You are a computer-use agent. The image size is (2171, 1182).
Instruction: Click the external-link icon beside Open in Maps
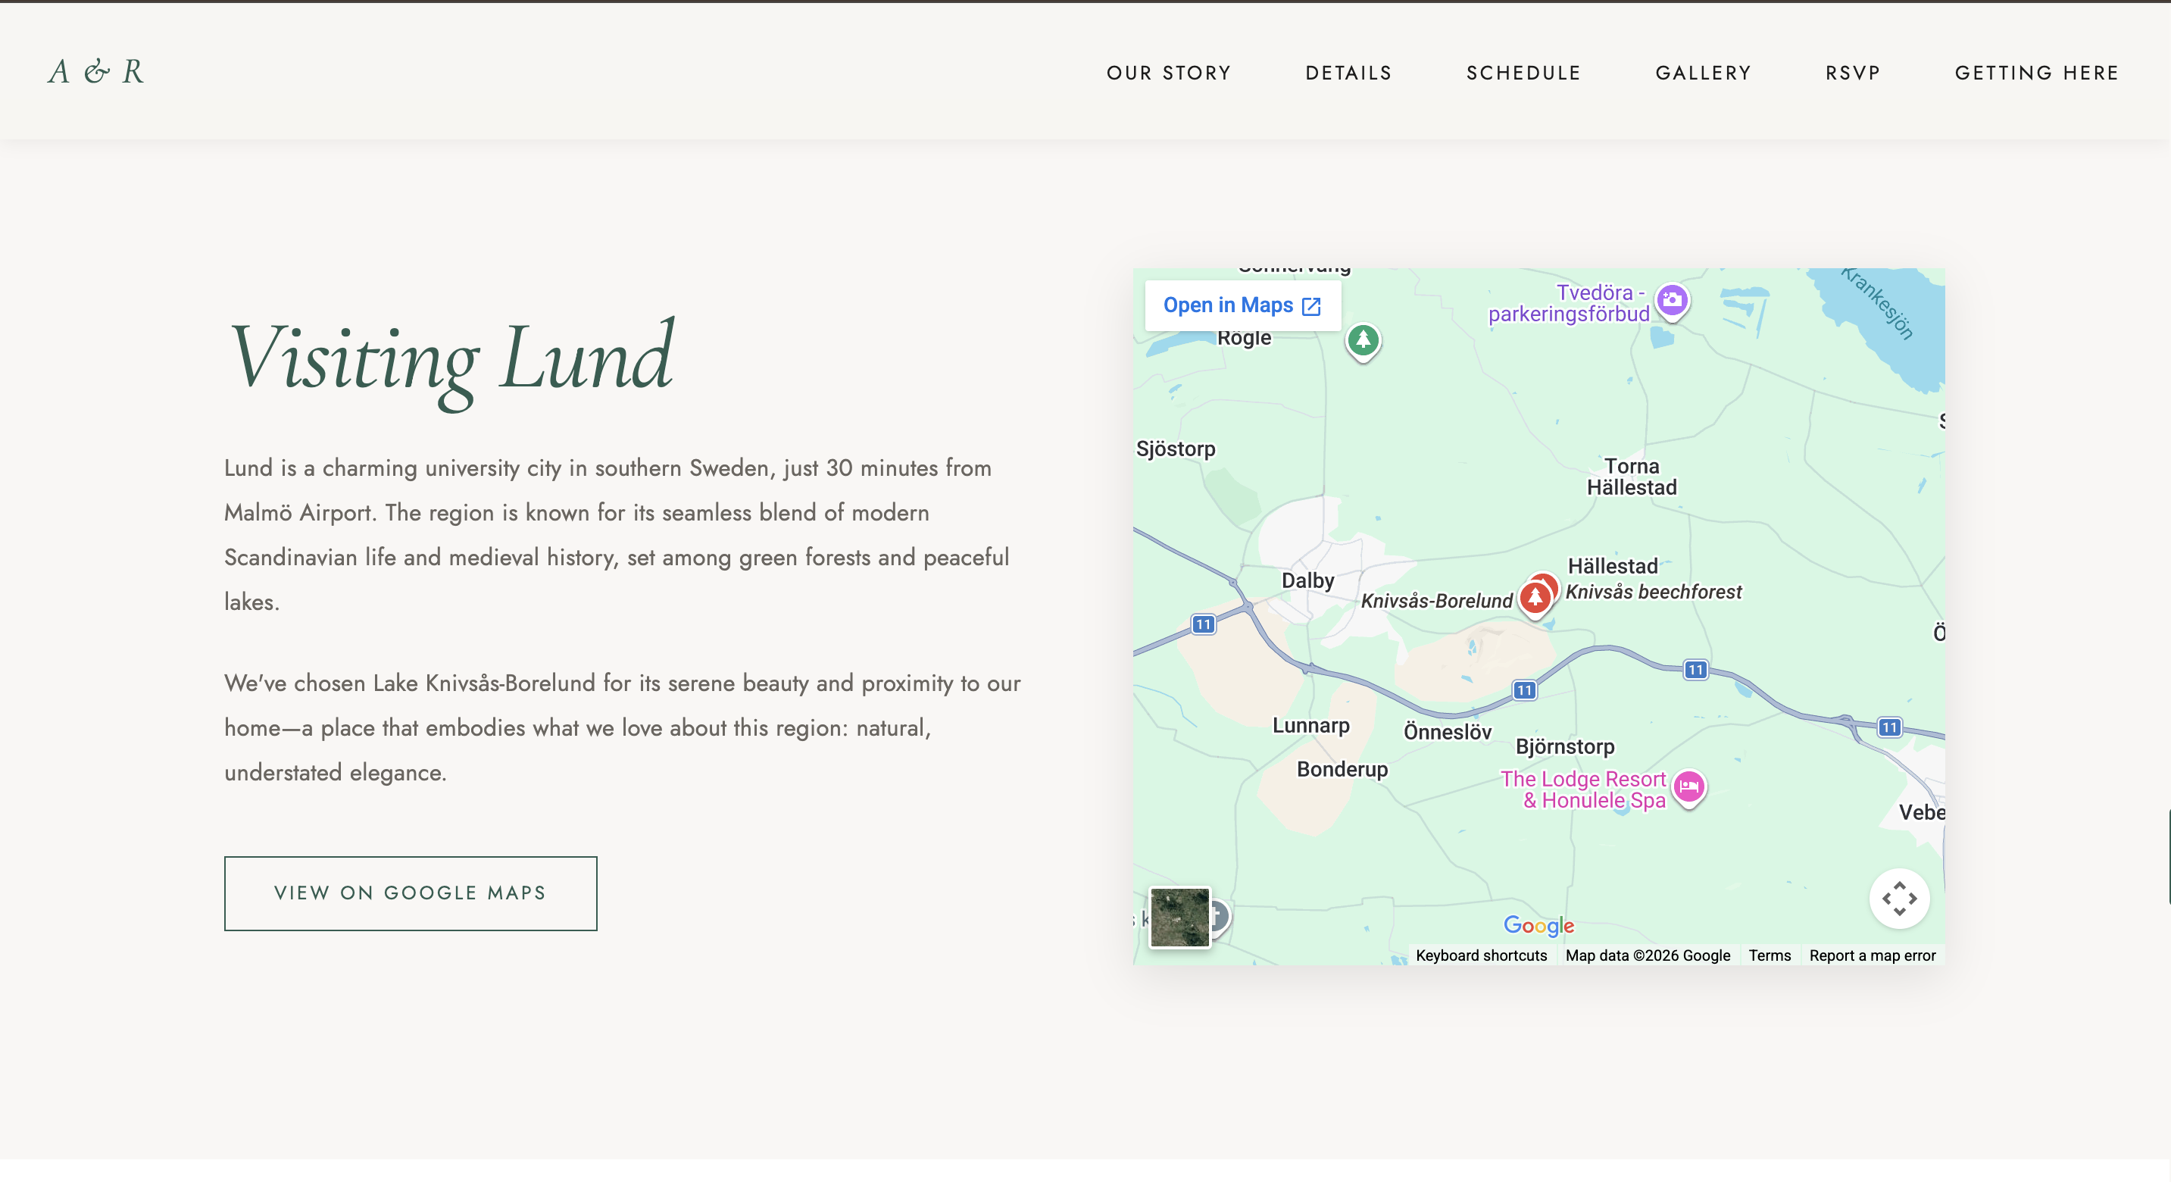1310,306
